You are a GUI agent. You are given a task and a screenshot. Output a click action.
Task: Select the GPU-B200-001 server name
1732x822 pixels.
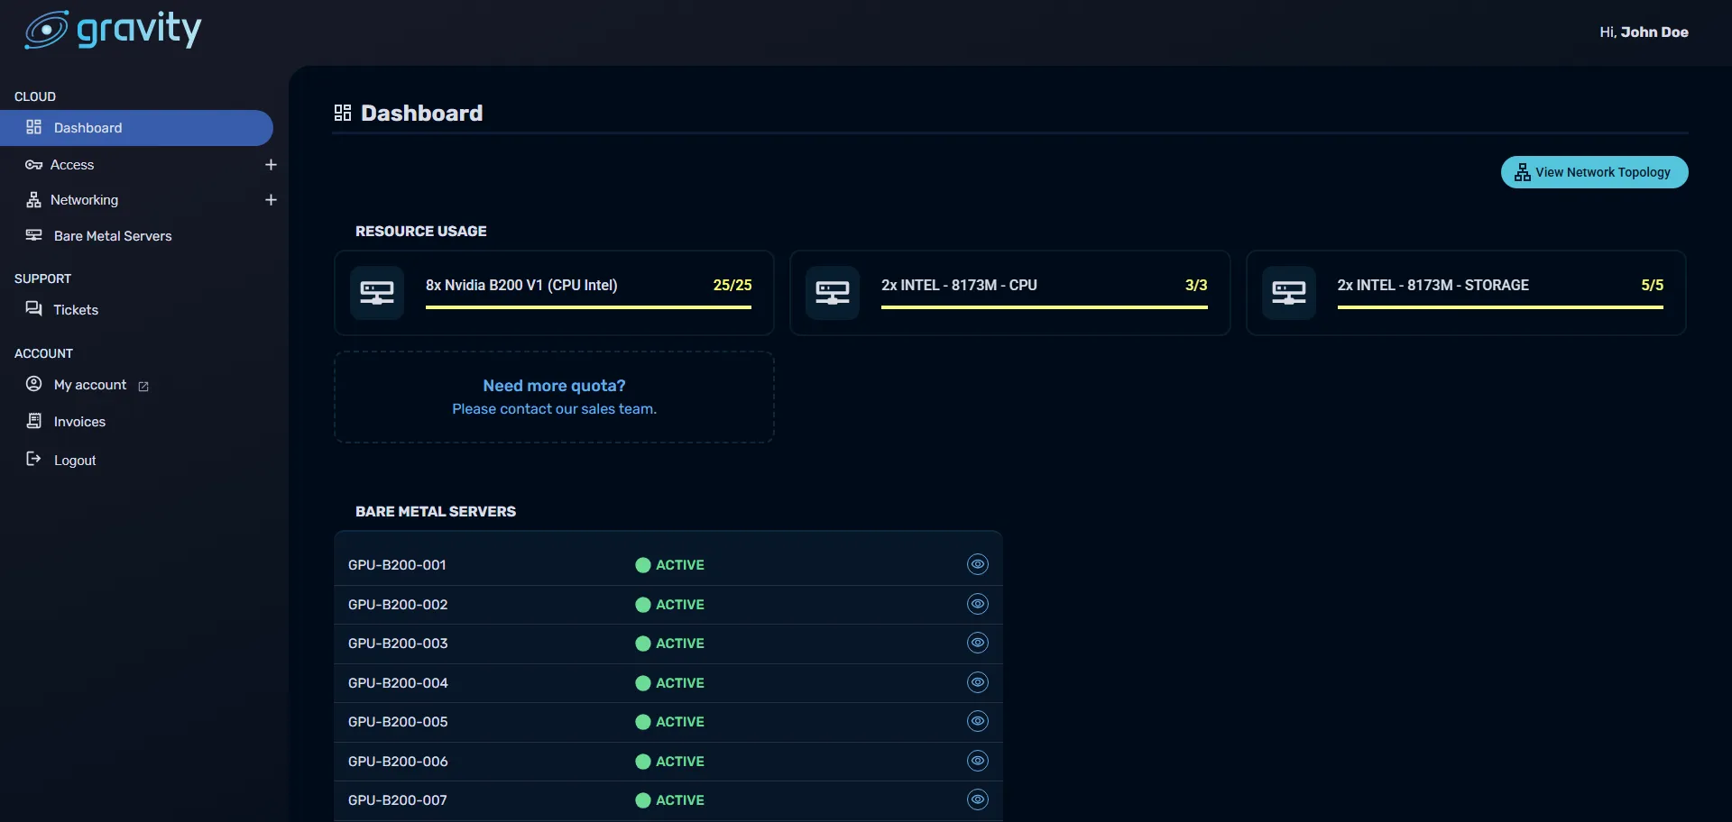(397, 565)
